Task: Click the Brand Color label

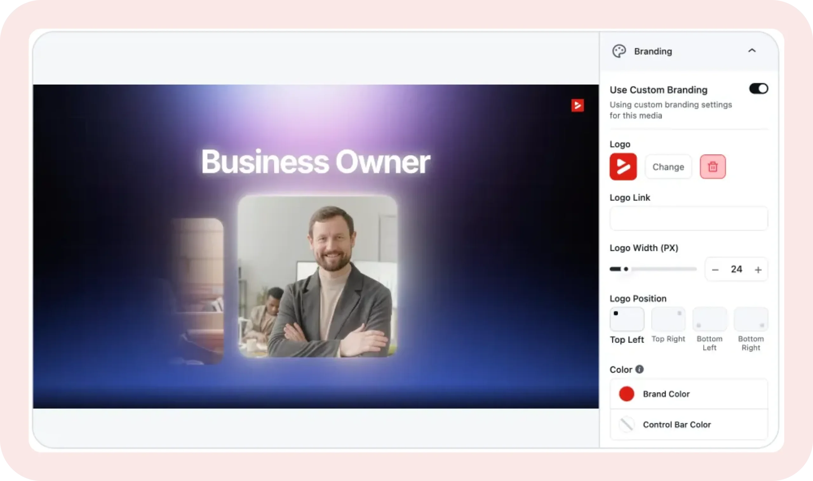Action: (666, 394)
